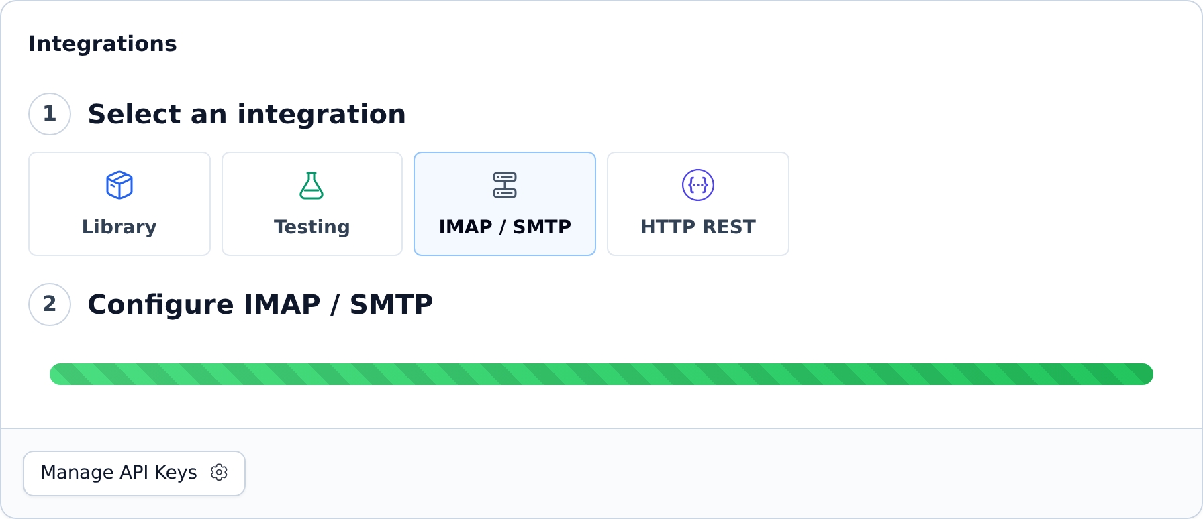
Task: Click the HTTP REST label text
Action: pyautogui.click(x=698, y=227)
